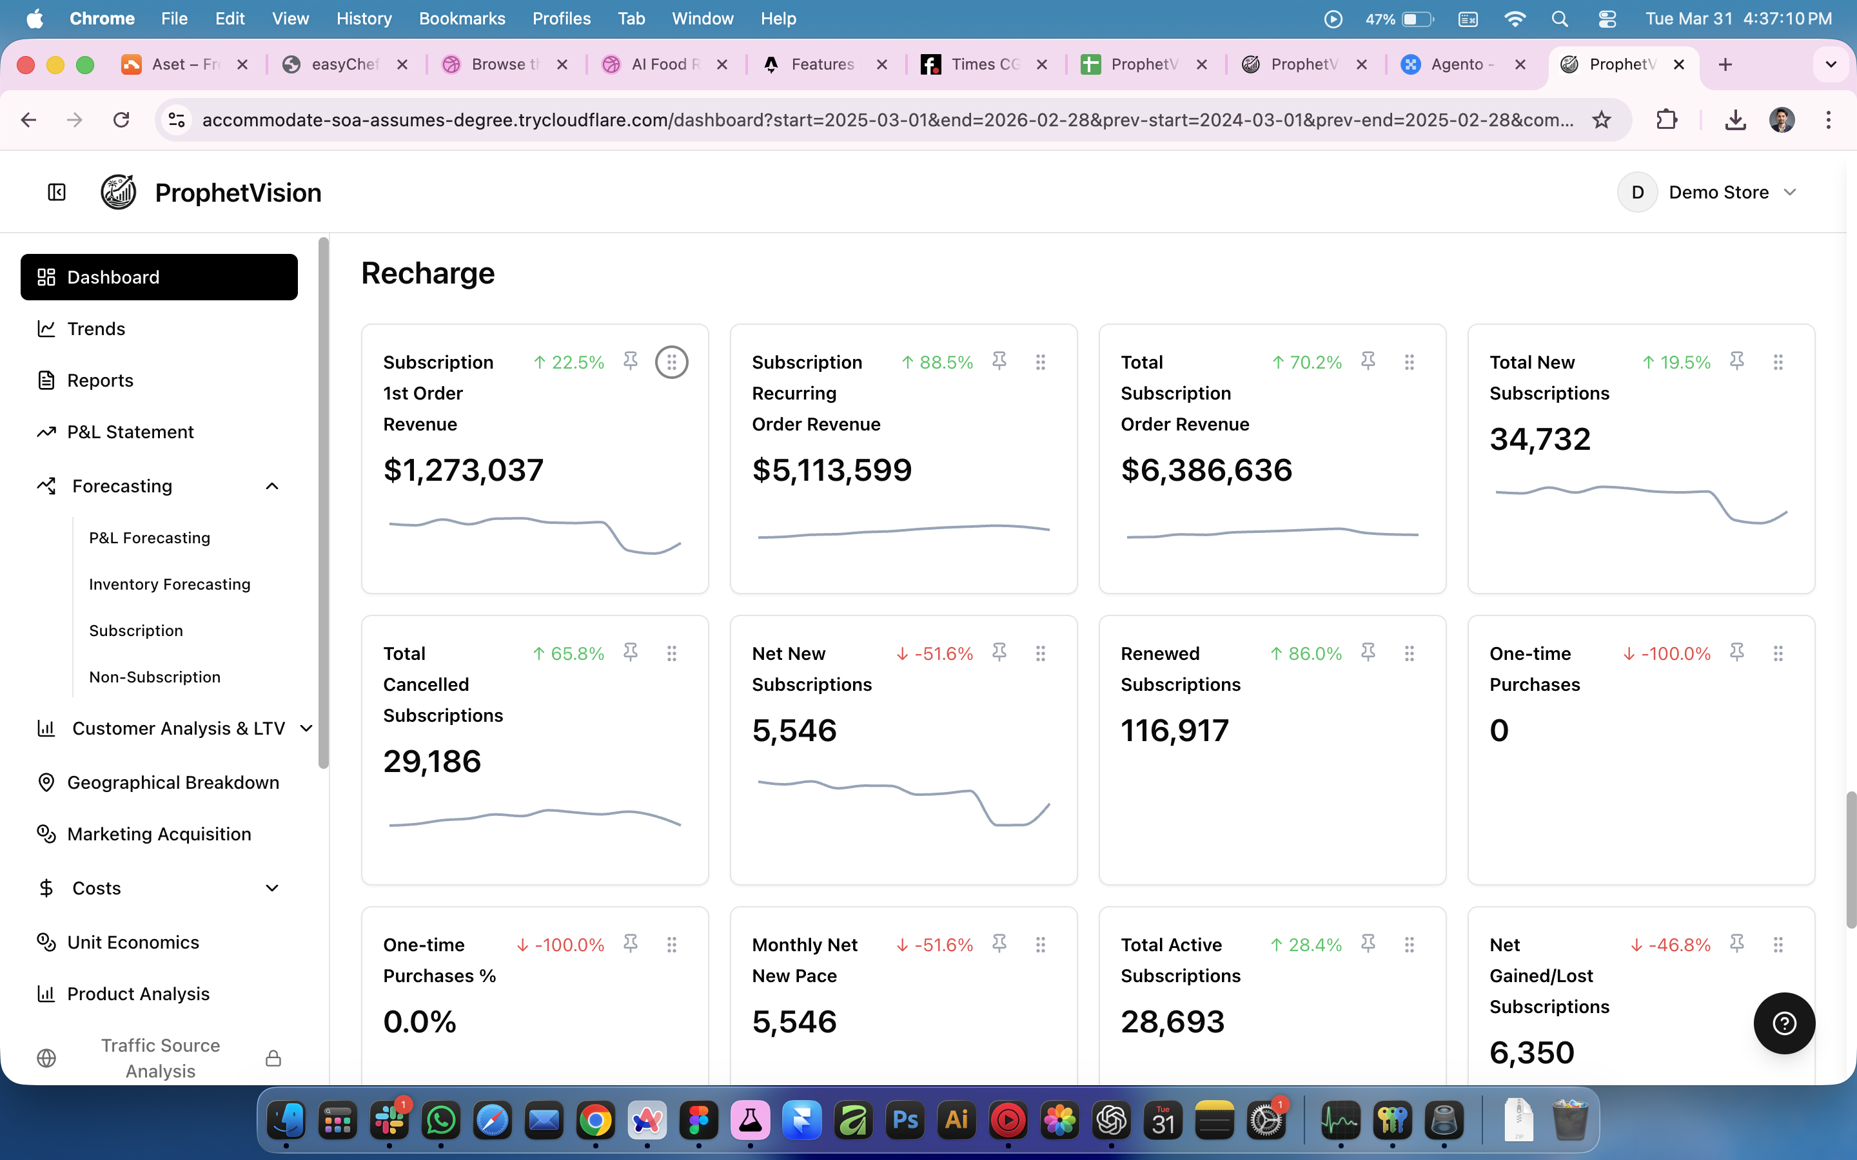Viewport: 1857px width, 1160px height.
Task: Collapse the Forecasting menu section
Action: pyautogui.click(x=271, y=487)
